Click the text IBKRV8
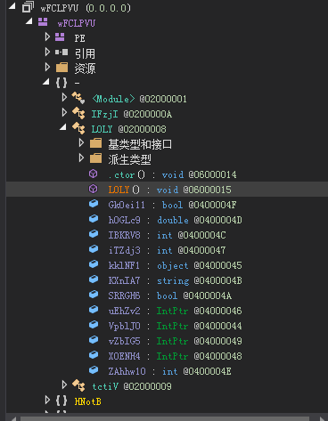328x421 pixels. [x=124, y=235]
